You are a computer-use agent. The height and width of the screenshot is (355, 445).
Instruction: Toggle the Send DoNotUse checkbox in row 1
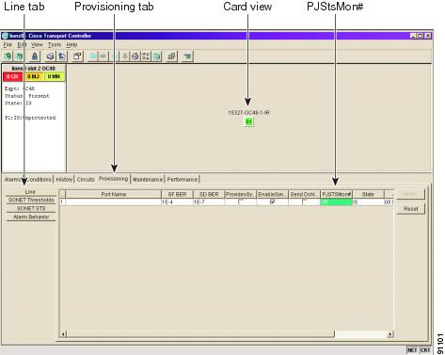pos(304,202)
